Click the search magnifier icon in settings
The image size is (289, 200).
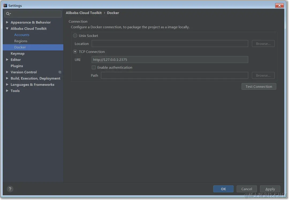coord(8,14)
